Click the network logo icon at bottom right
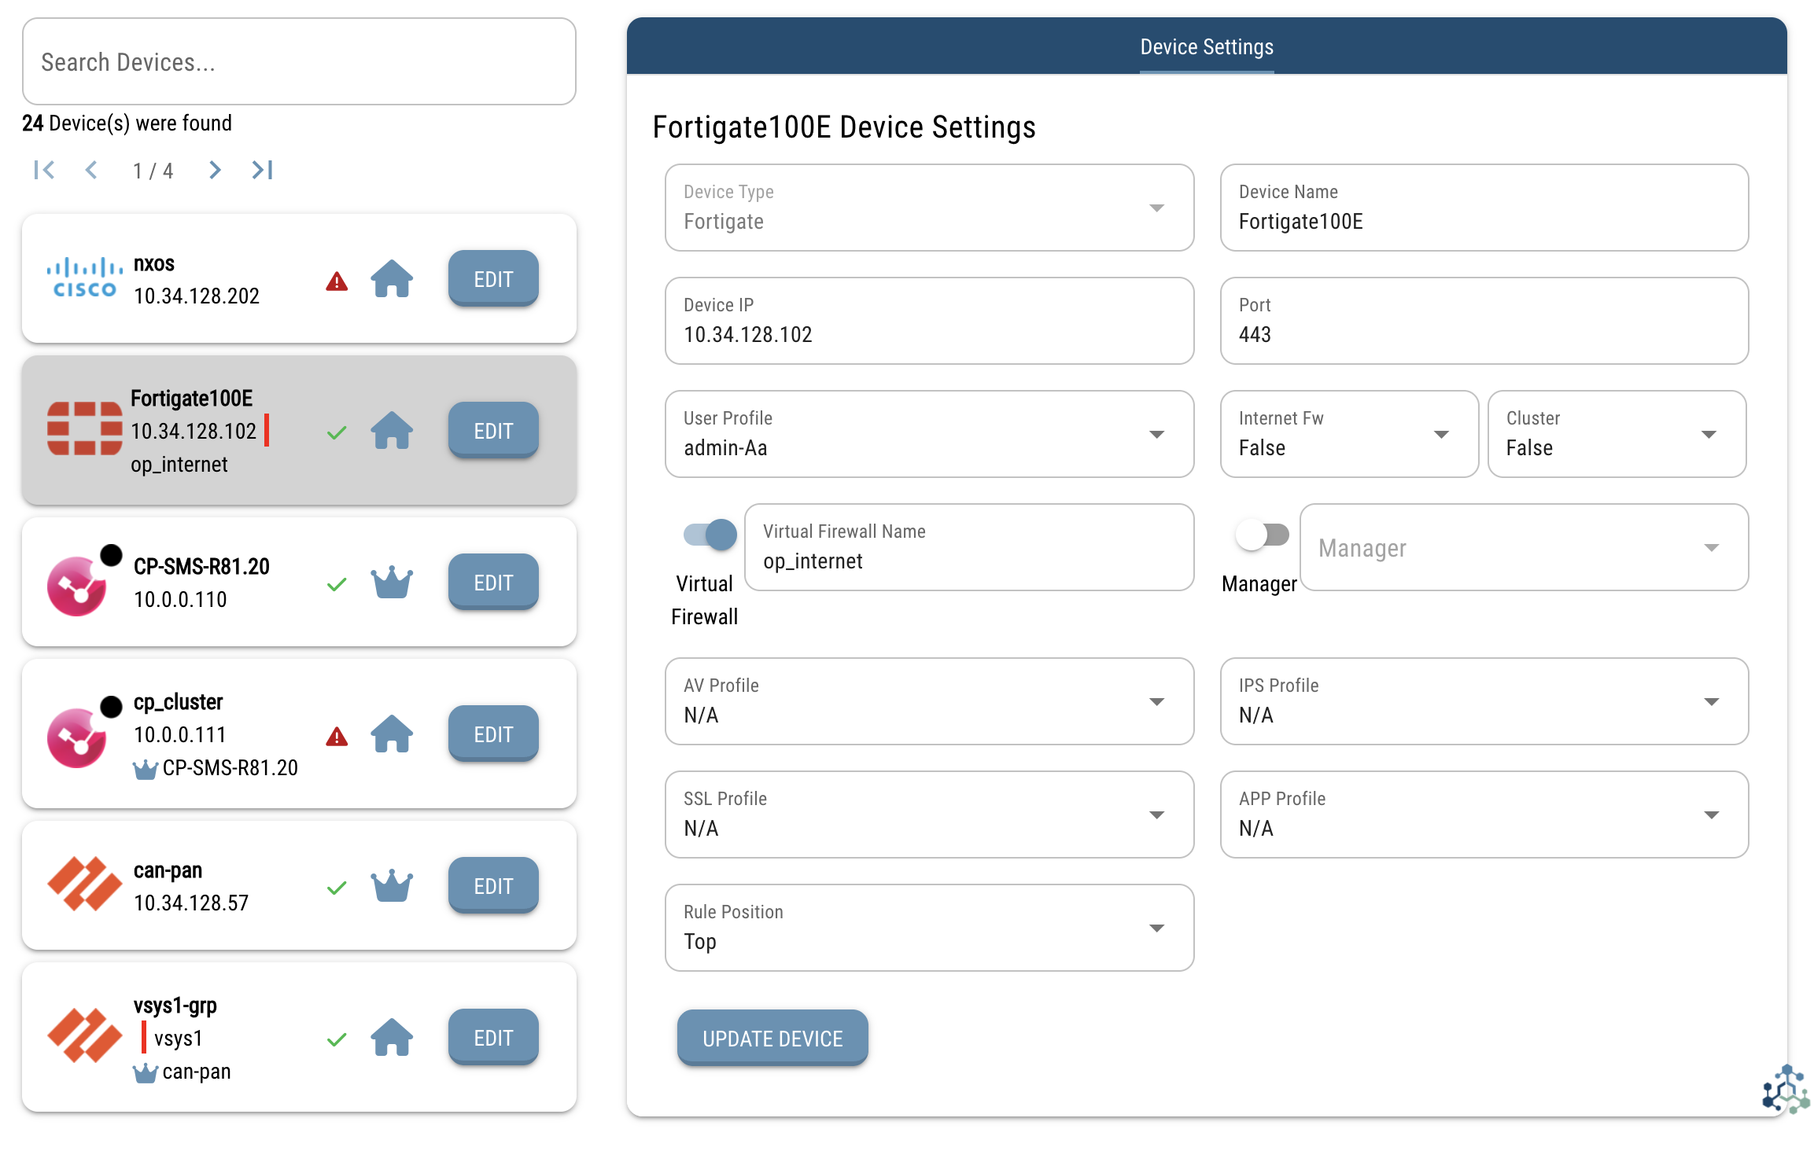This screenshot has width=1814, height=1151. coord(1786,1089)
